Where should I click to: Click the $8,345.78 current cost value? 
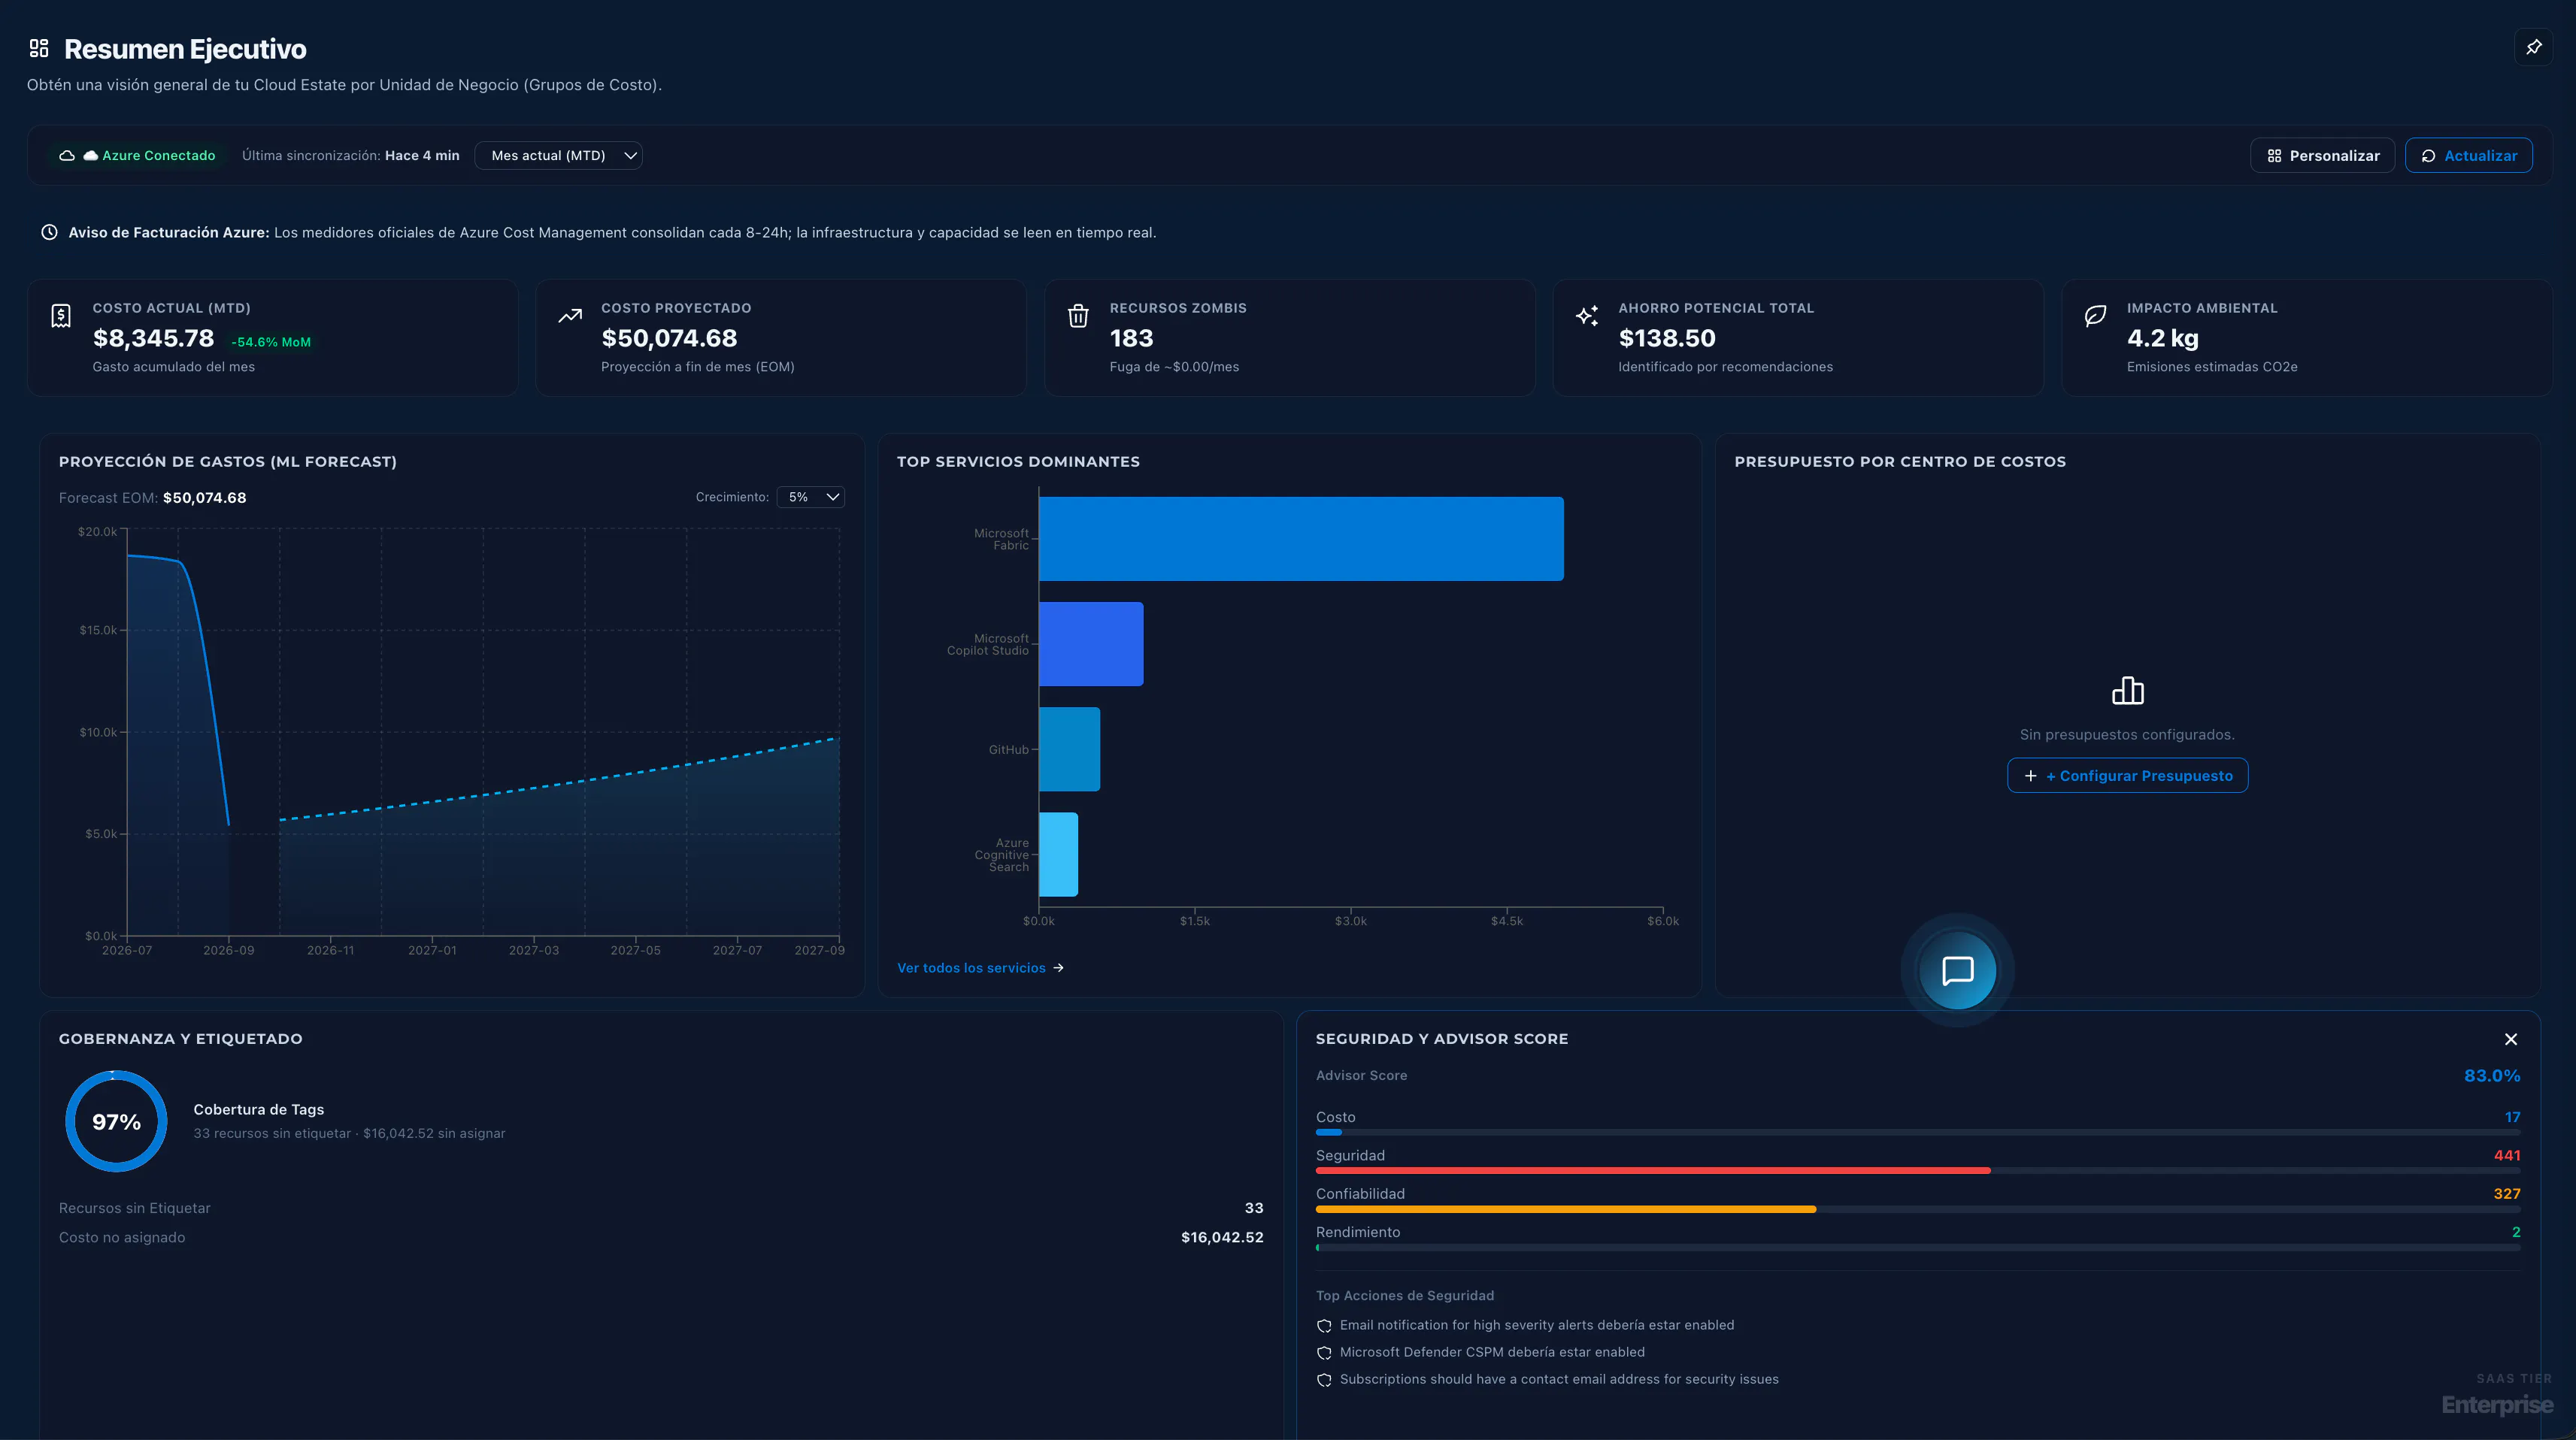[153, 337]
